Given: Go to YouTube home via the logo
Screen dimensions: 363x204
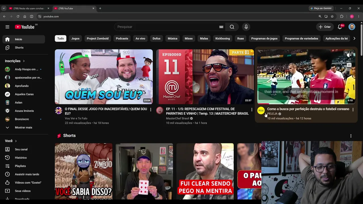Looking at the screenshot, I should [x=25, y=27].
